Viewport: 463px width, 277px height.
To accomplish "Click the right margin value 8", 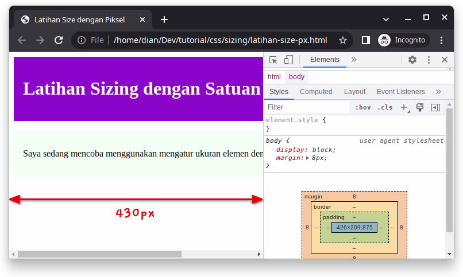I will point(402,228).
